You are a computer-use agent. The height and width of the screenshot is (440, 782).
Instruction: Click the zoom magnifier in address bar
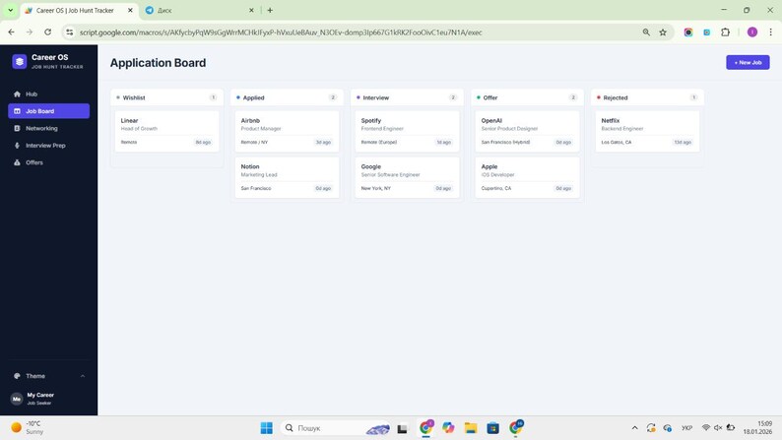pos(646,32)
